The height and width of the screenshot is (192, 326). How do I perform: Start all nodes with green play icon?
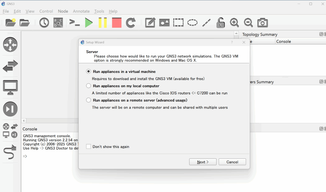pos(89,23)
